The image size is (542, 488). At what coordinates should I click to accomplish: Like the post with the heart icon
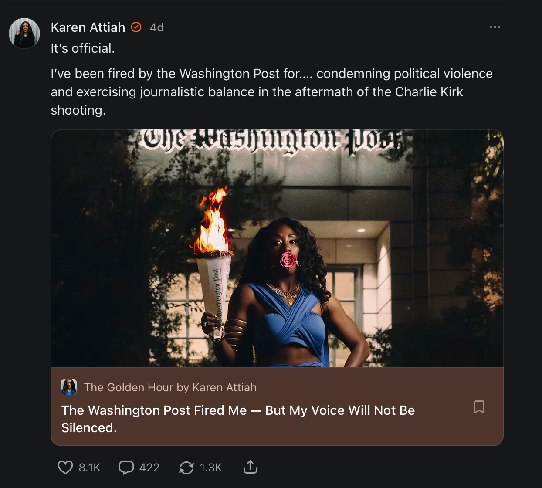click(x=65, y=468)
